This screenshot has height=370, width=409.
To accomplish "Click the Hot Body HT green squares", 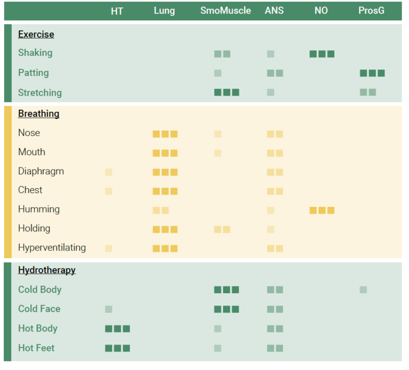I will [x=117, y=328].
